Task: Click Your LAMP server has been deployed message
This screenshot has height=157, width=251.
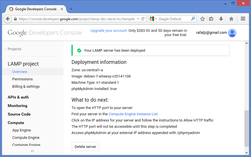Action: point(115,51)
